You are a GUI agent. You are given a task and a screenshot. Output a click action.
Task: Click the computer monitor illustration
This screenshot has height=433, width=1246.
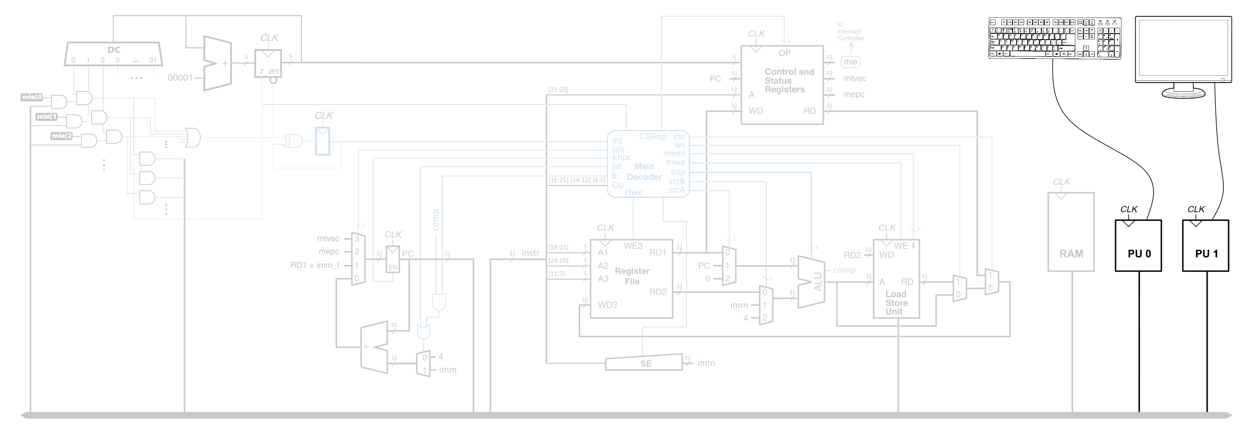(1183, 57)
